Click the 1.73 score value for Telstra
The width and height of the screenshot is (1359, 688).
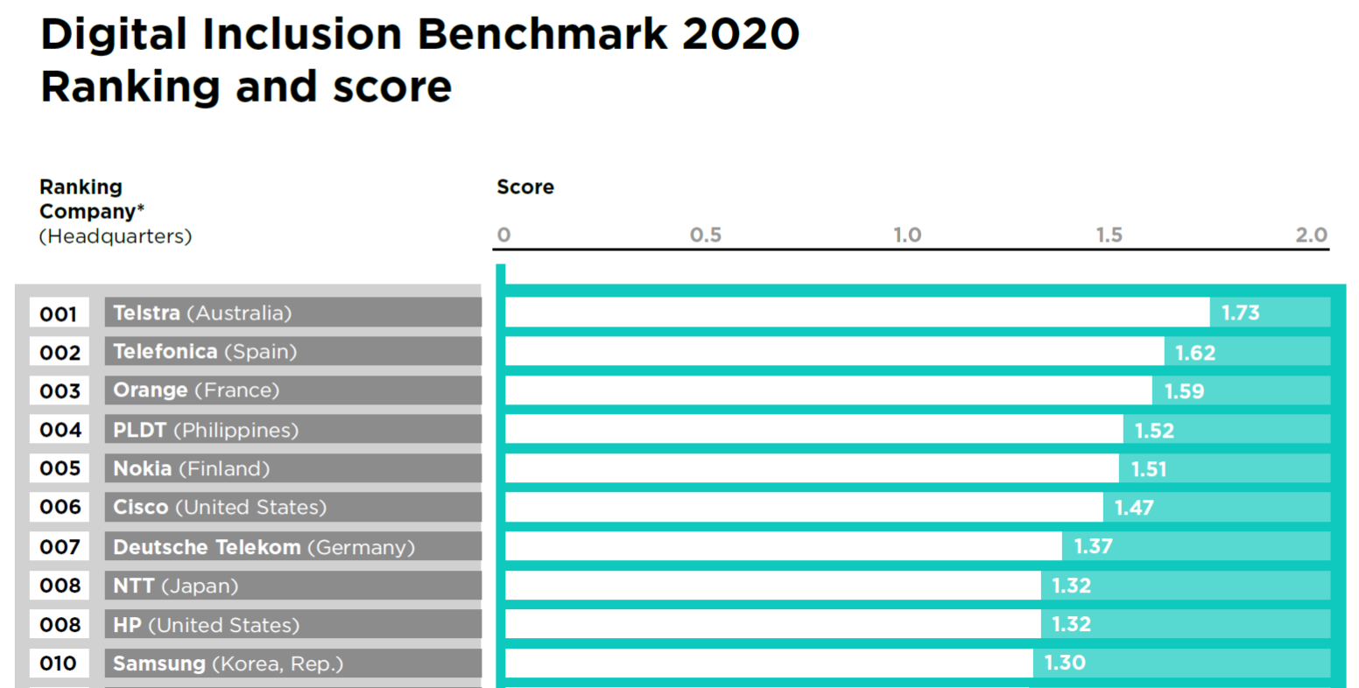tap(1240, 312)
